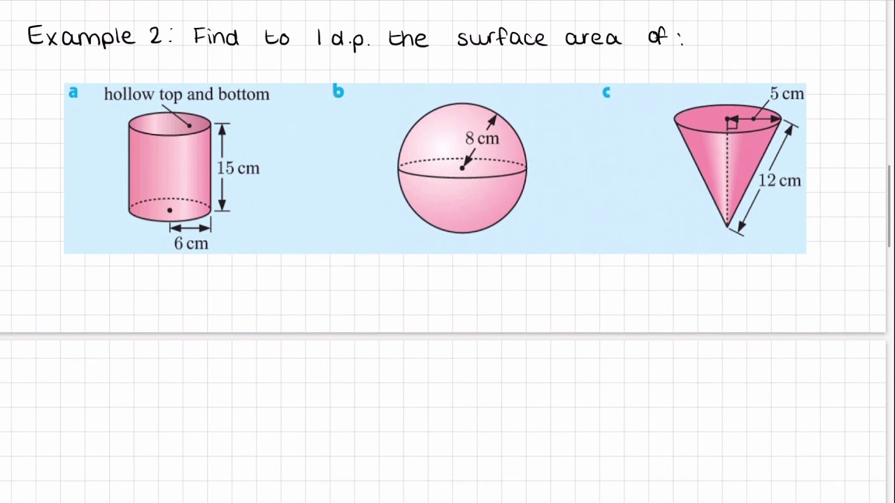
Task: Click the pink cylinder diagram
Action: point(170,167)
